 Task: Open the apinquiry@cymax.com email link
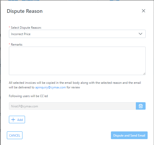[x=50, y=87]
